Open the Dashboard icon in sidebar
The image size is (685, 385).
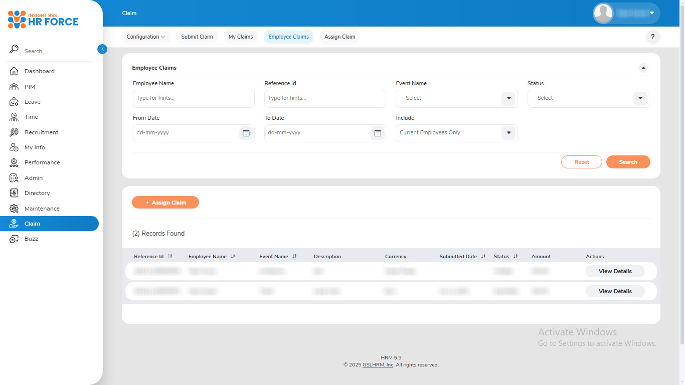click(14, 71)
